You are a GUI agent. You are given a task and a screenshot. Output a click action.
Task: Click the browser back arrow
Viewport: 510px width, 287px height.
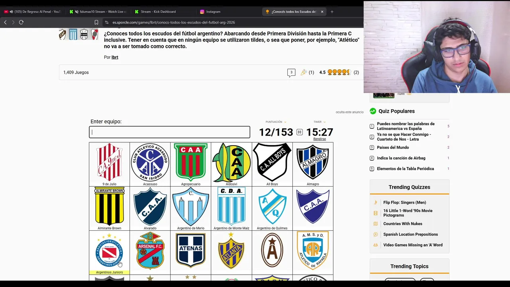(5, 22)
